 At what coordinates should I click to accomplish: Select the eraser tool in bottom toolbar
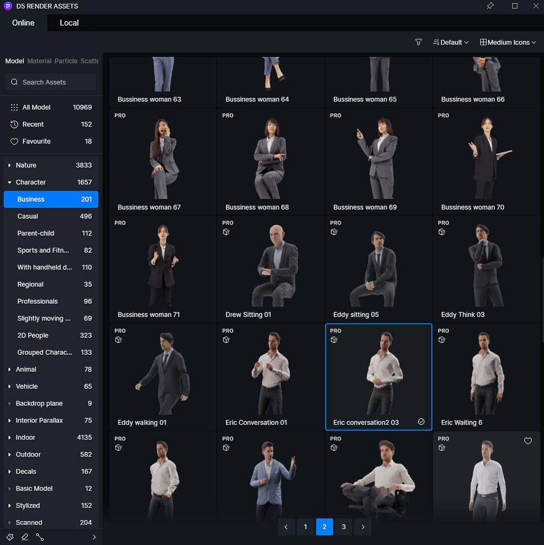pyautogui.click(x=24, y=537)
